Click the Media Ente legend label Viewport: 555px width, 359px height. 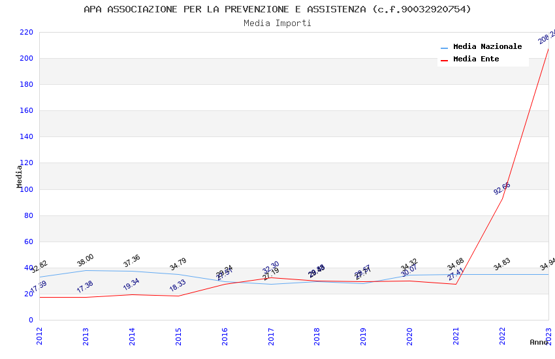point(476,59)
